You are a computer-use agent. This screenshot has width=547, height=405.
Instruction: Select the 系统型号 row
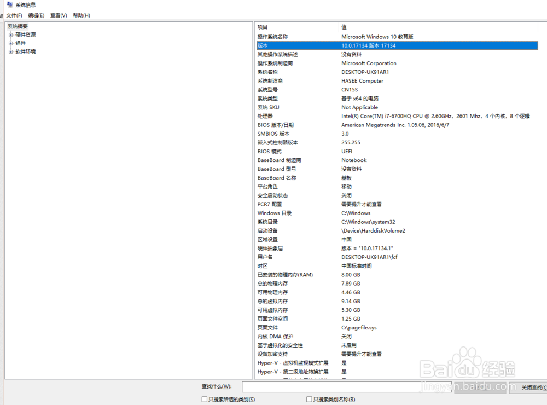tap(397, 90)
